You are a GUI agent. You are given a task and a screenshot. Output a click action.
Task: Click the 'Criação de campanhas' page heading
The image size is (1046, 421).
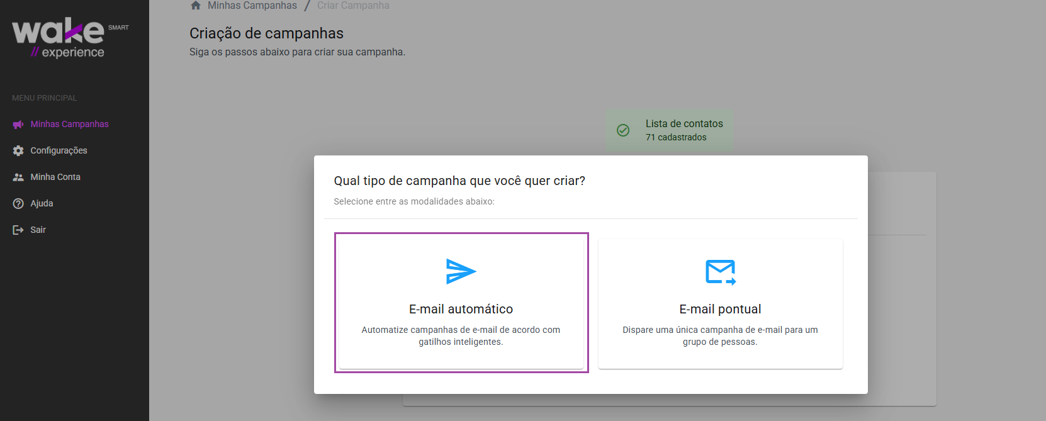266,33
